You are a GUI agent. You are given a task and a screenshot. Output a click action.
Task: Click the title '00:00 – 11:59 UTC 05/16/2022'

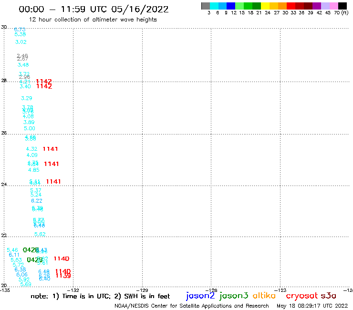coord(93,10)
